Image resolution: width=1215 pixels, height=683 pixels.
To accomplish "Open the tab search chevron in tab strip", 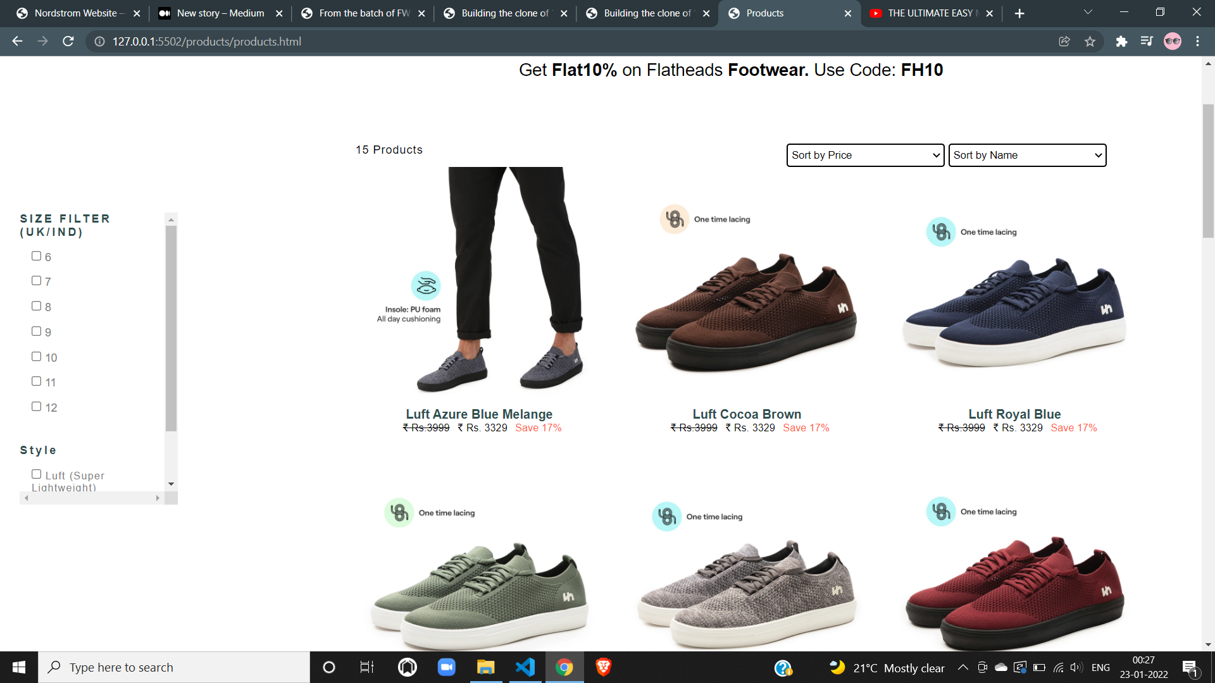I will coord(1088,13).
